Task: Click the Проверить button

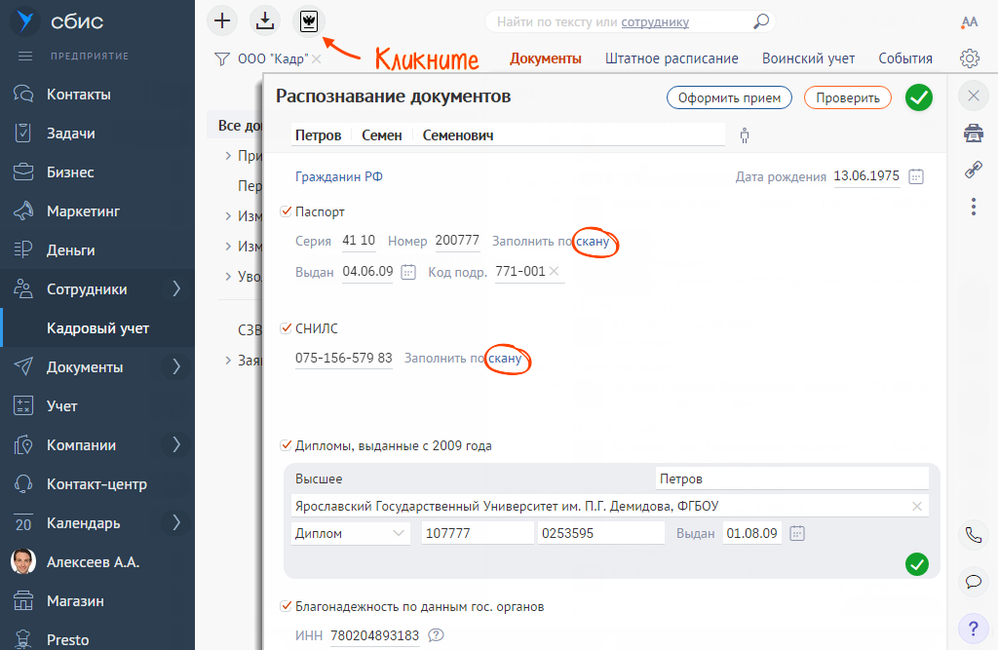Action: [x=847, y=97]
